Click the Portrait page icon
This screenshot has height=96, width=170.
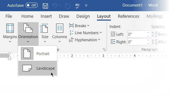click(27, 53)
